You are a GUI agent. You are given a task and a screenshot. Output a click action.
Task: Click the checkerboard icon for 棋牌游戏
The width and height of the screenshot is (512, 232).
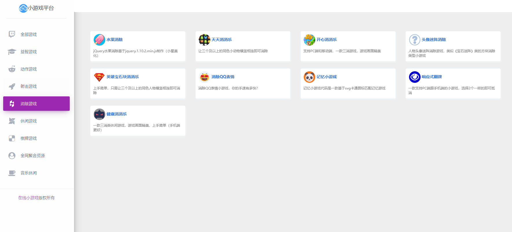click(12, 138)
